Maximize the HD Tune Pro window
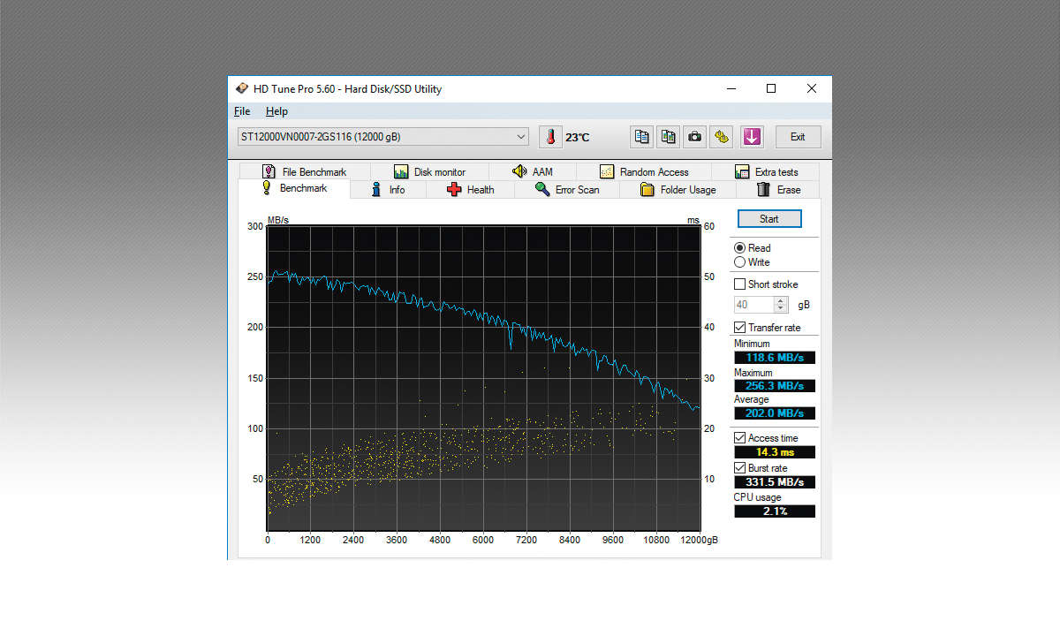The width and height of the screenshot is (1060, 636). (771, 88)
